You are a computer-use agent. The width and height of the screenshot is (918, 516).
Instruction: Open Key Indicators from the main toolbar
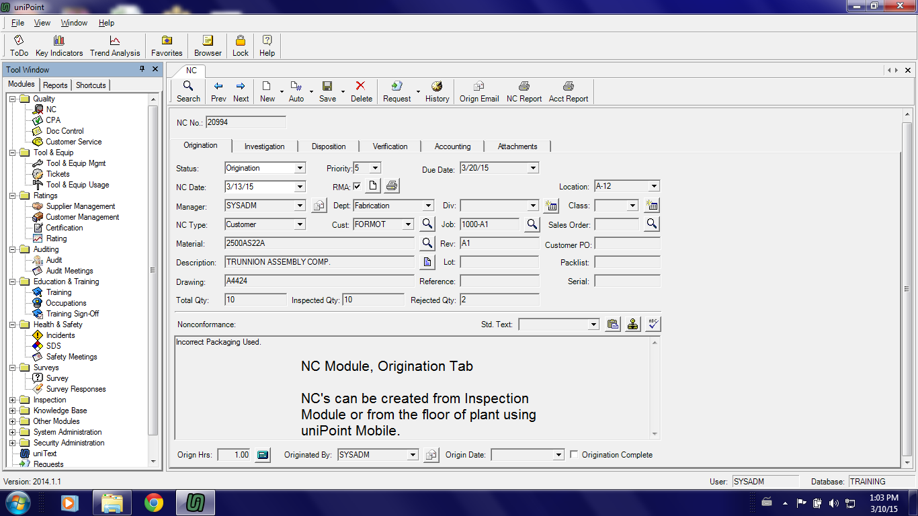[59, 46]
